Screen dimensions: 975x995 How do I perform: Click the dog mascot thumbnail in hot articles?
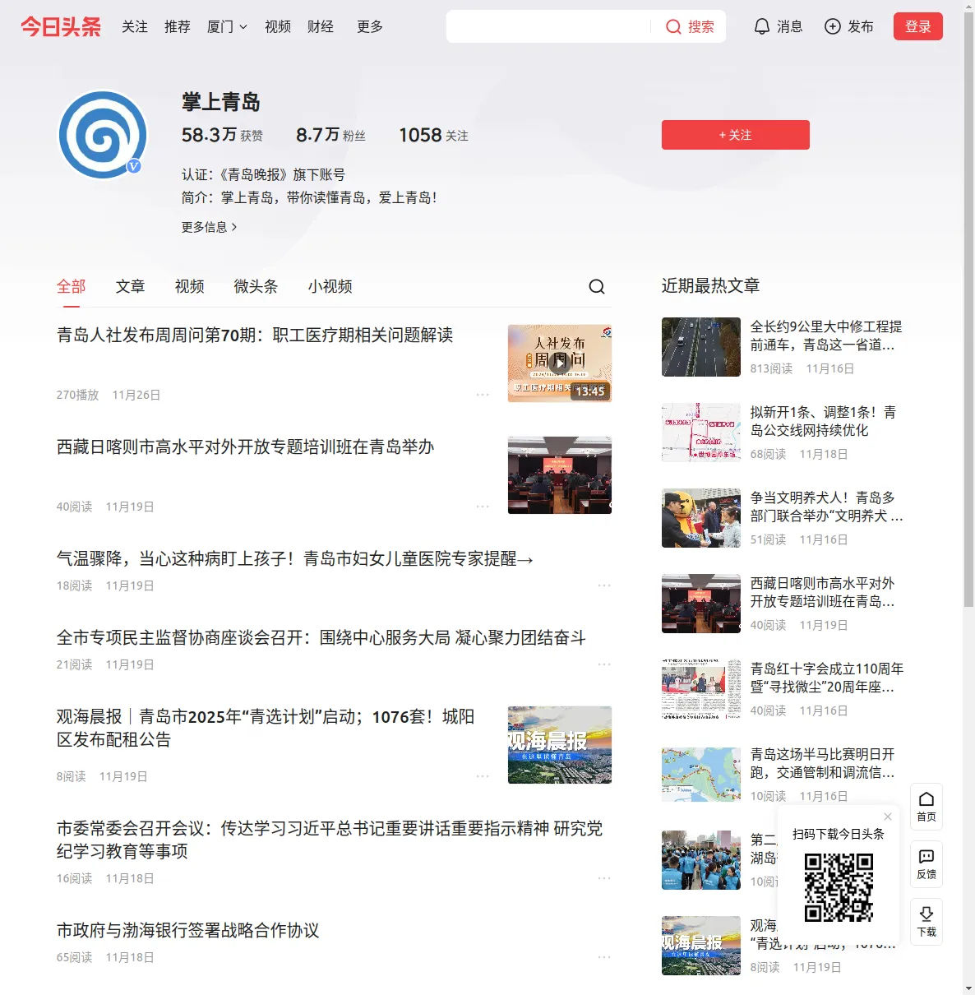coord(701,518)
